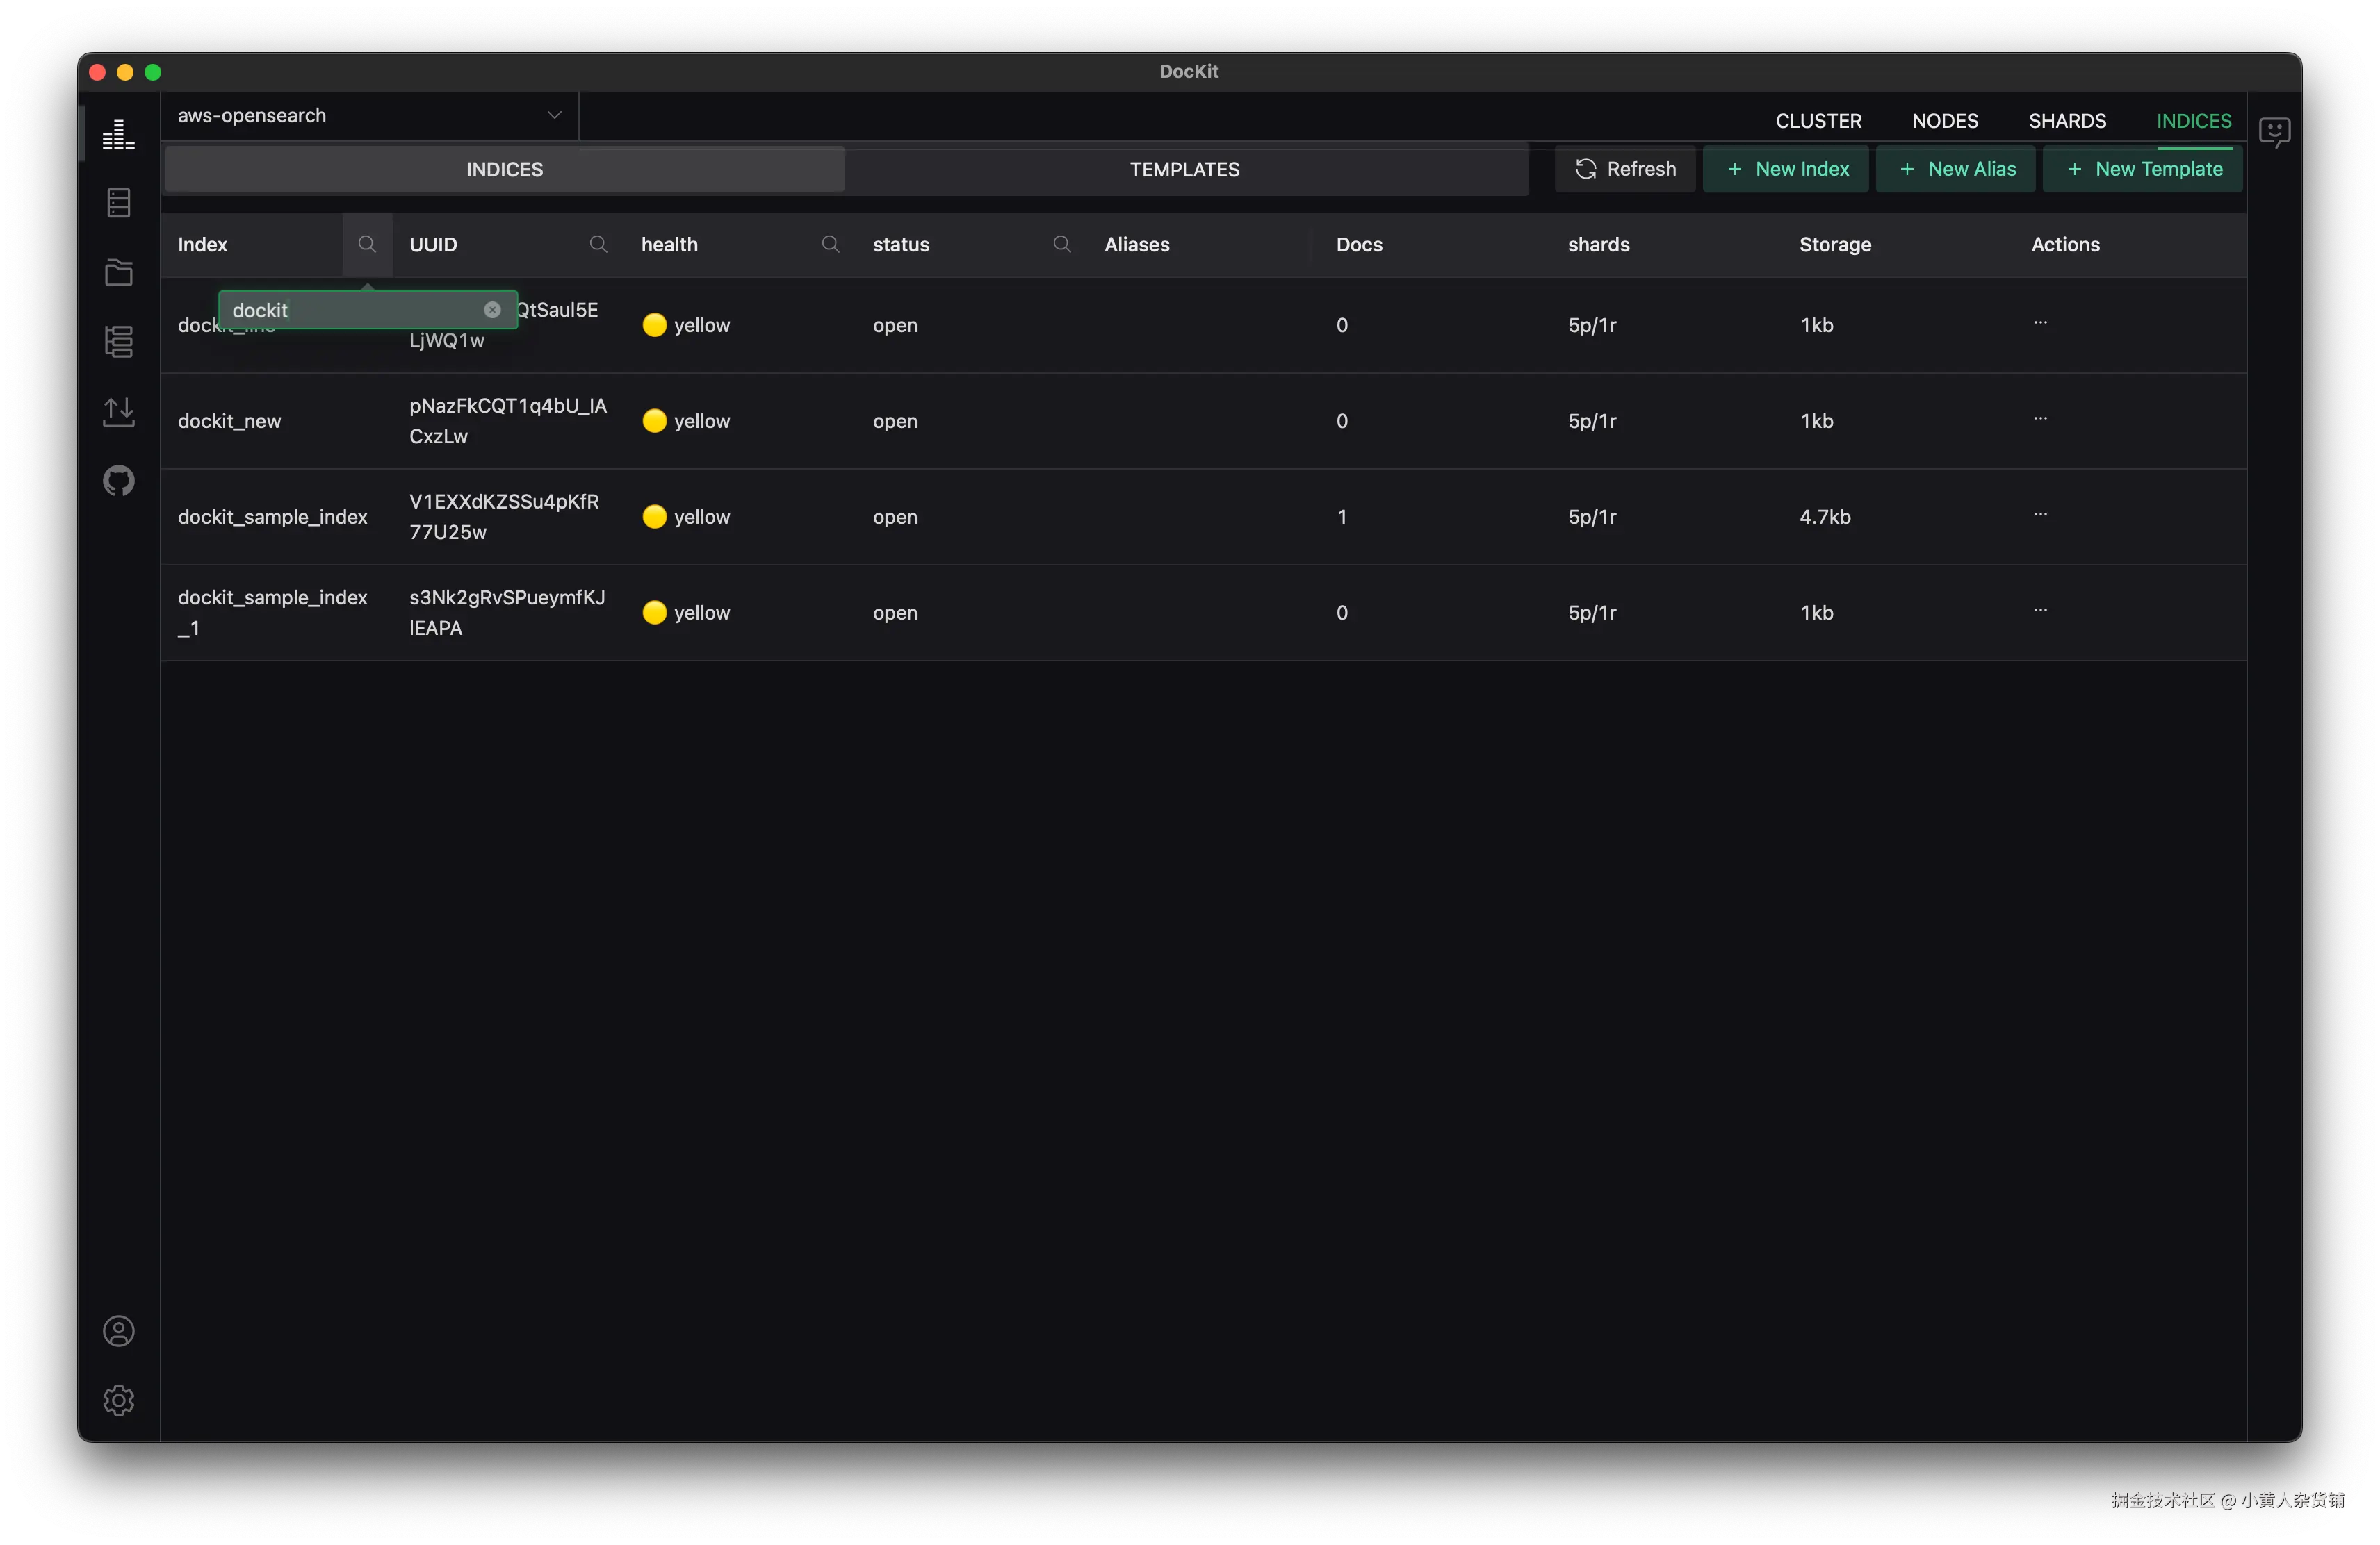This screenshot has height=1545, width=2380.
Task: Expand the aws-opensearch connection dropdown
Action: click(553, 116)
